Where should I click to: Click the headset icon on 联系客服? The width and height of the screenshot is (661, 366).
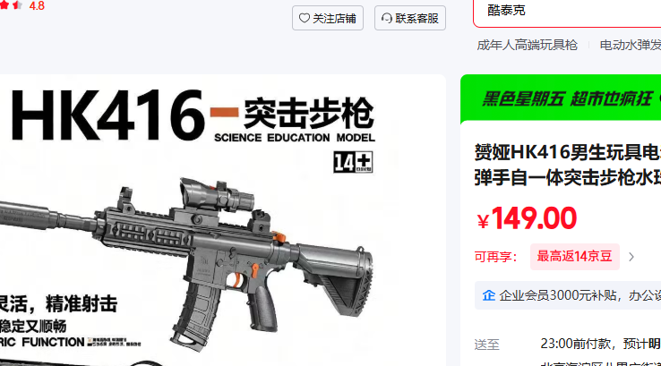[x=387, y=18]
